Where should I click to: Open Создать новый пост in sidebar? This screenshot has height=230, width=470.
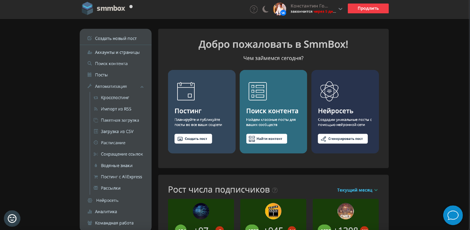(x=116, y=38)
